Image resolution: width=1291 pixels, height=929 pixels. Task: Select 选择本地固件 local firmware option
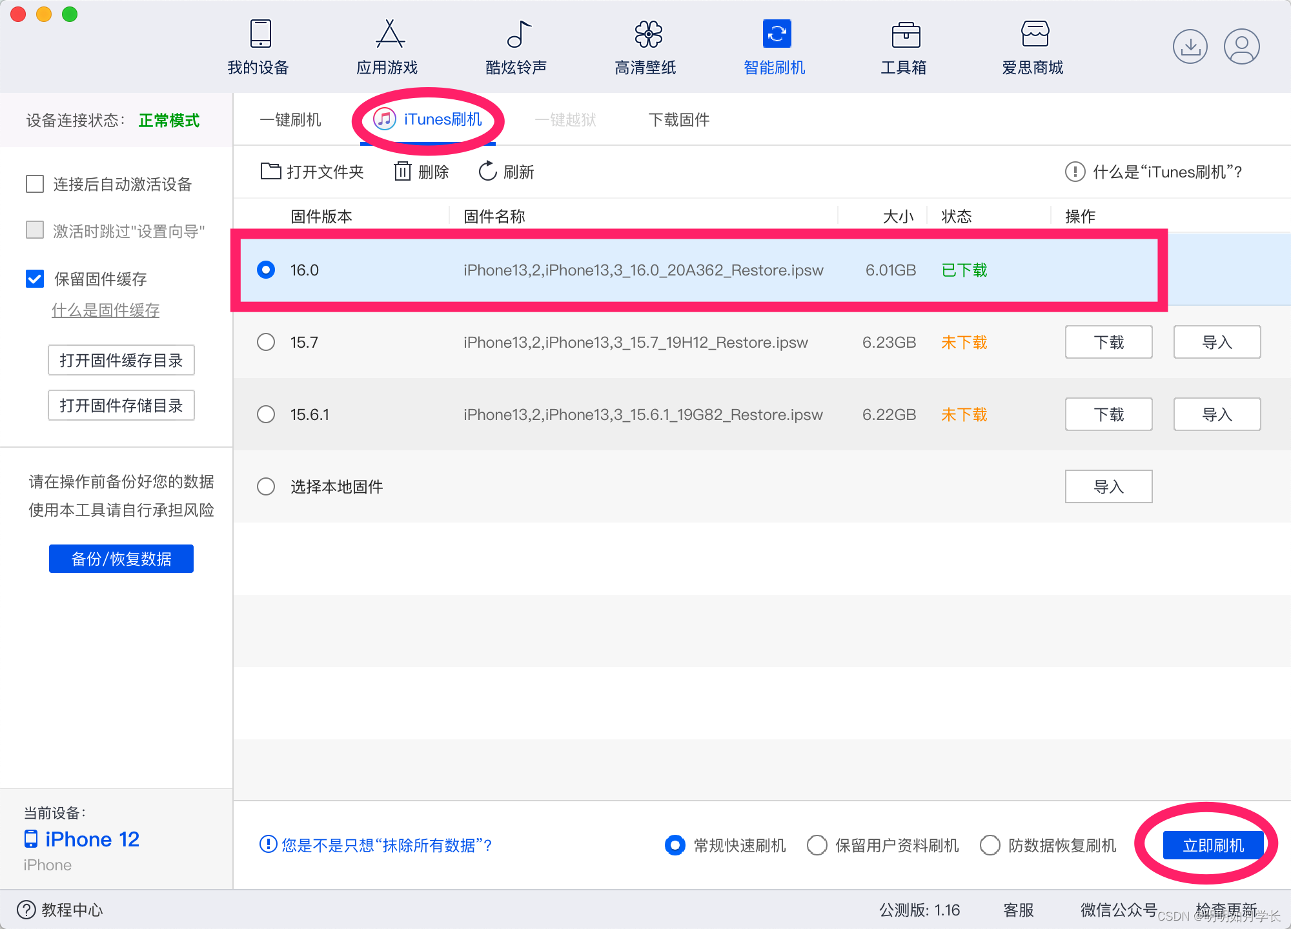point(265,486)
